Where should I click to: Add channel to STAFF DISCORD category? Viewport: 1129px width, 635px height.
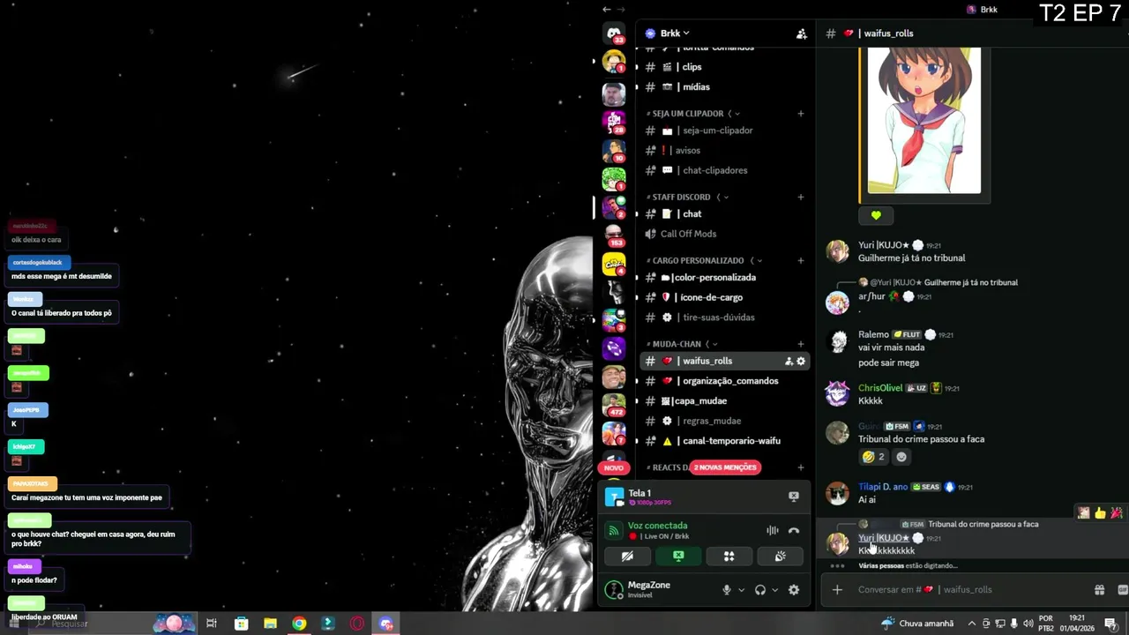[x=801, y=198]
